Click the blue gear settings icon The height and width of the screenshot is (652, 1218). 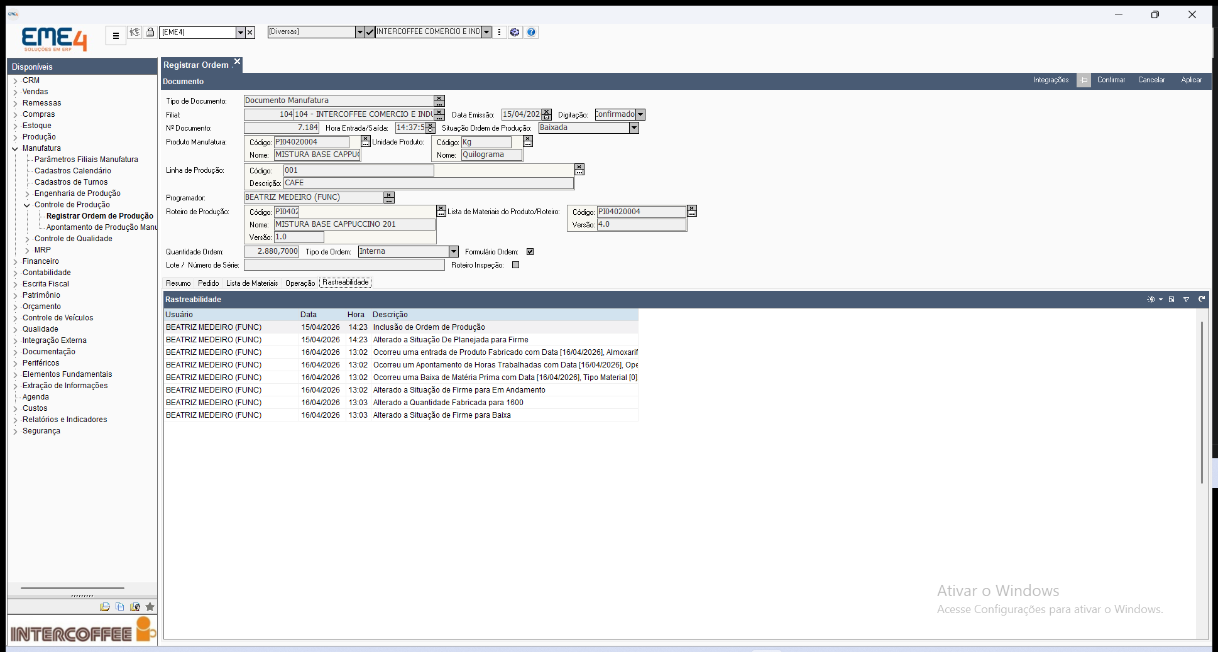pos(515,32)
